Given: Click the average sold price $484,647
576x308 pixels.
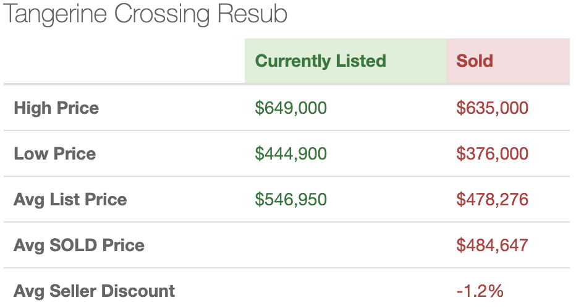Looking at the screenshot, I should click(x=492, y=245).
